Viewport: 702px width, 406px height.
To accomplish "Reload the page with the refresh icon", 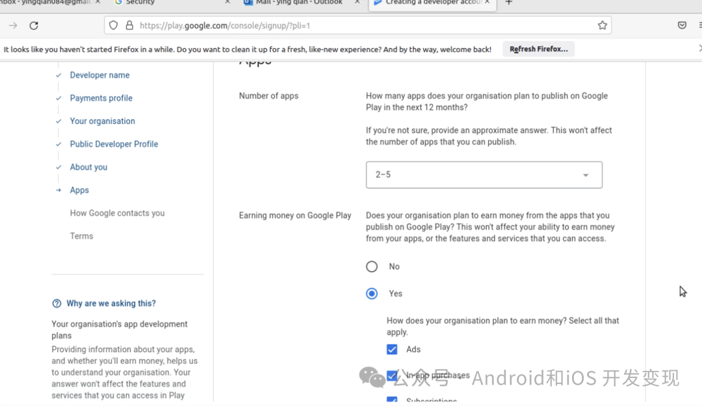I will click(34, 25).
